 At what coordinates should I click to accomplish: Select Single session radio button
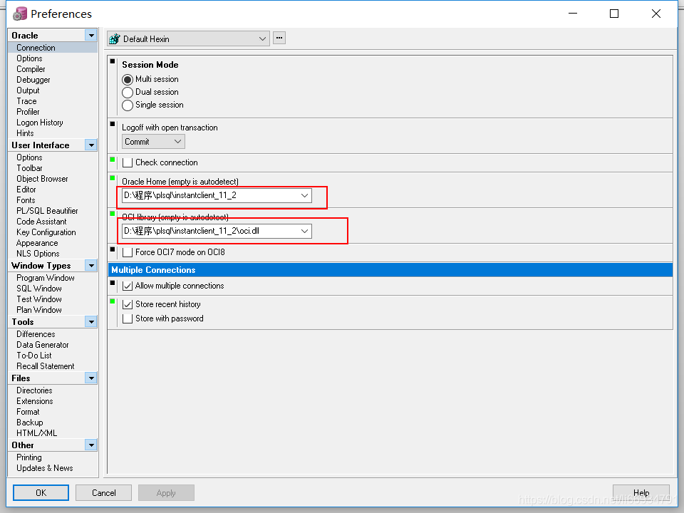coord(128,105)
